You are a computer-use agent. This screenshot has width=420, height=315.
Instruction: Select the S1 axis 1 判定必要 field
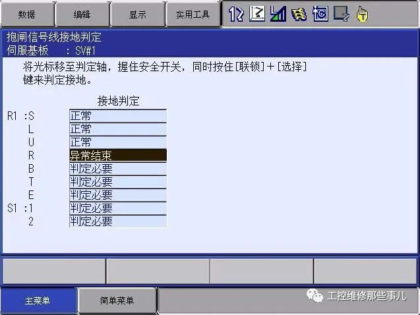[x=118, y=208]
